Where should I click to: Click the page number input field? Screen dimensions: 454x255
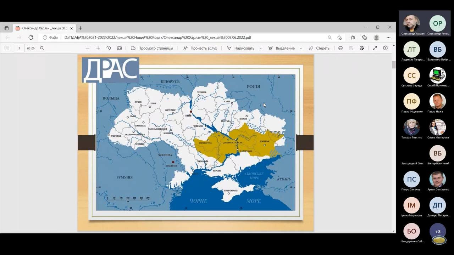pos(19,48)
